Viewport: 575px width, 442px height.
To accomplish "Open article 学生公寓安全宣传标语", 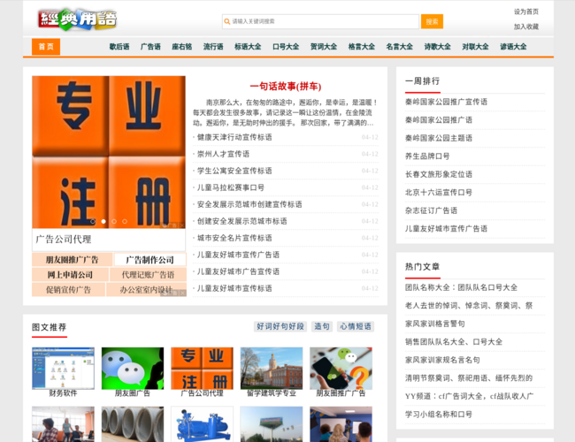I will click(x=234, y=171).
